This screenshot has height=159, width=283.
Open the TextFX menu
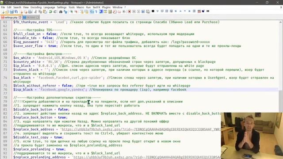pos(96,7)
